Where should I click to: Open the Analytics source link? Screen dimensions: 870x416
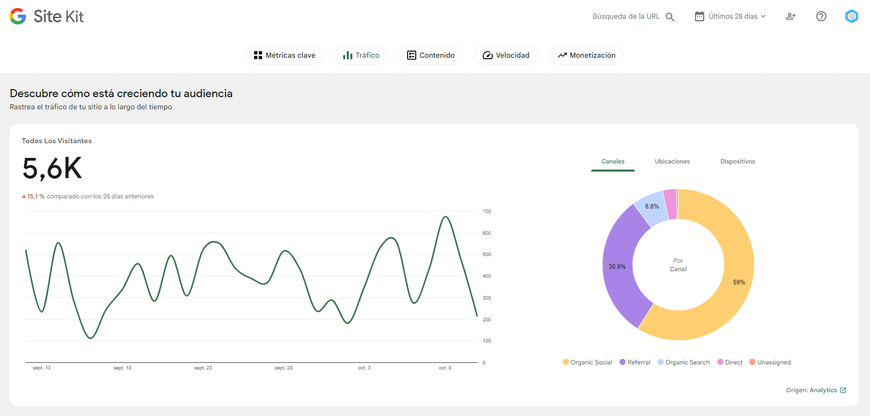(x=823, y=390)
